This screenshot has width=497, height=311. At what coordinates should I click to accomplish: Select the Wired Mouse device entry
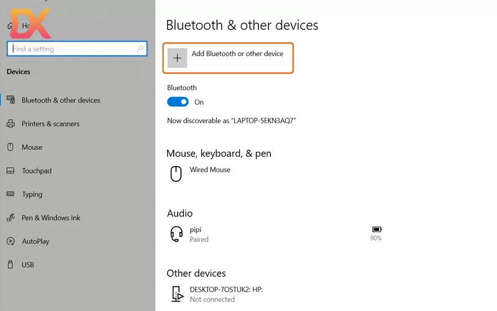coord(210,170)
